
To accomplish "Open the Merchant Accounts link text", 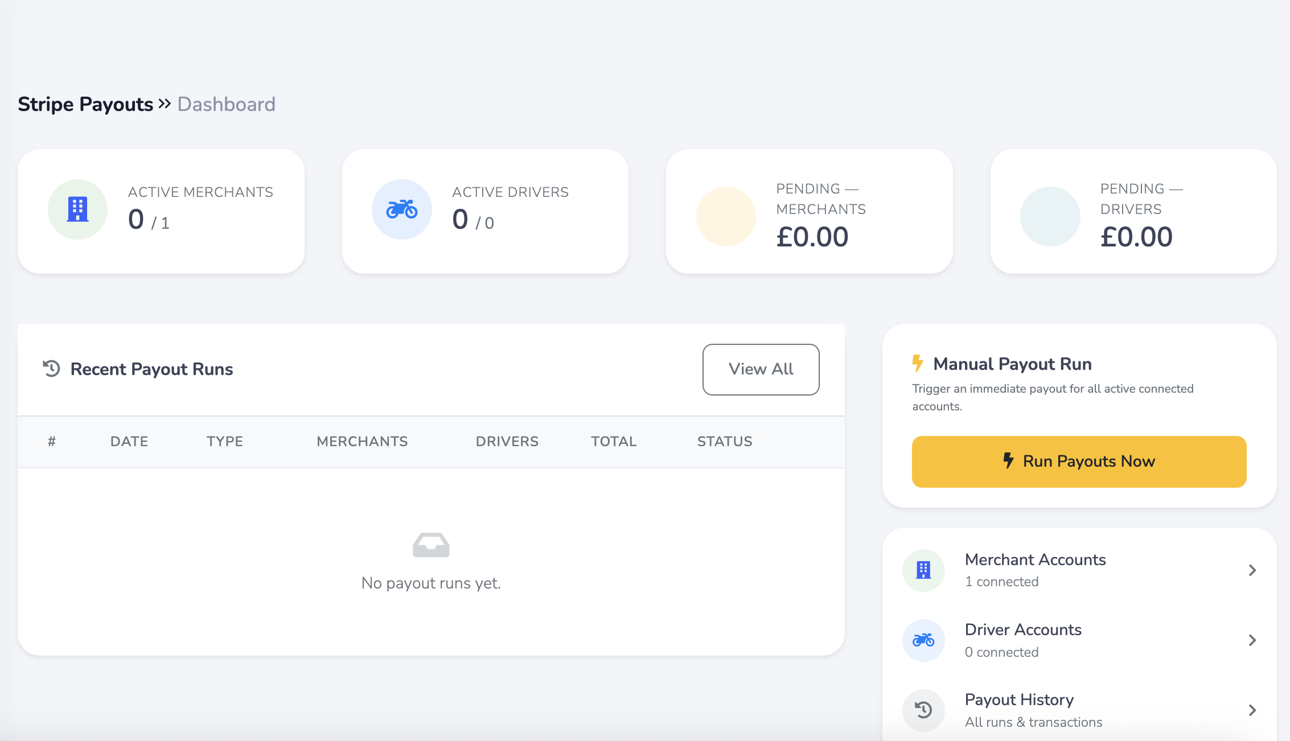I will click(x=1035, y=559).
